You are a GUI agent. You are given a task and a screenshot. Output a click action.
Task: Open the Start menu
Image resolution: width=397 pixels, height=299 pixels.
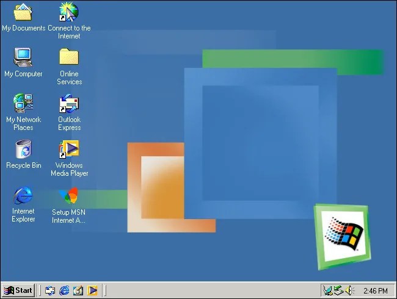(18, 290)
